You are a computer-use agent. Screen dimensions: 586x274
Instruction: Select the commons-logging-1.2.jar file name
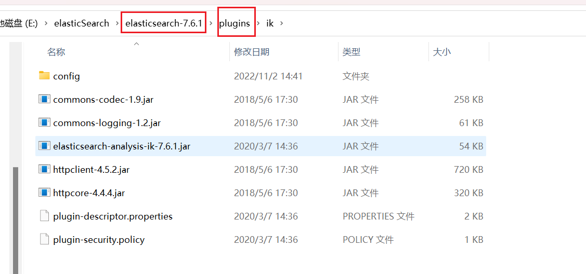click(107, 122)
